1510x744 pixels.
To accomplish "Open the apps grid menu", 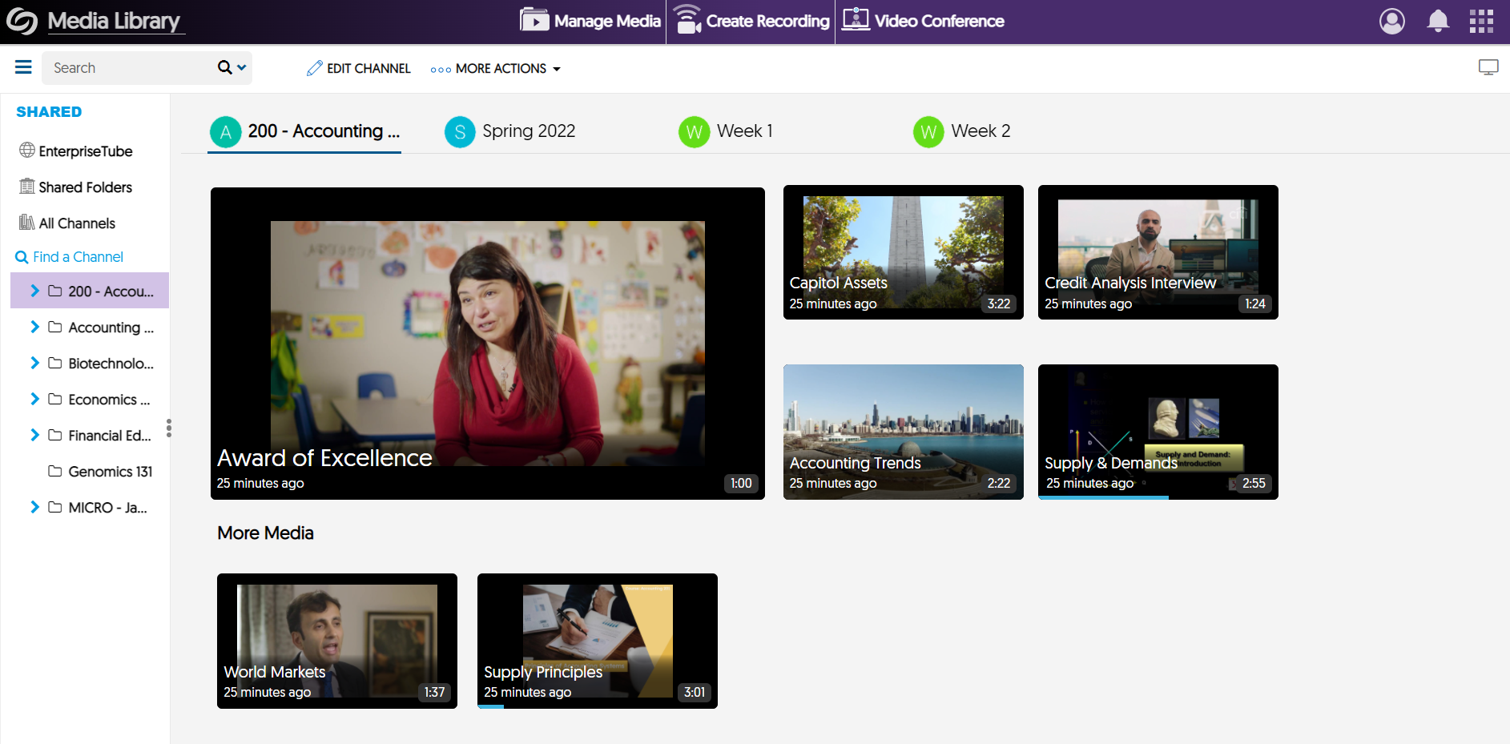I will point(1481,21).
